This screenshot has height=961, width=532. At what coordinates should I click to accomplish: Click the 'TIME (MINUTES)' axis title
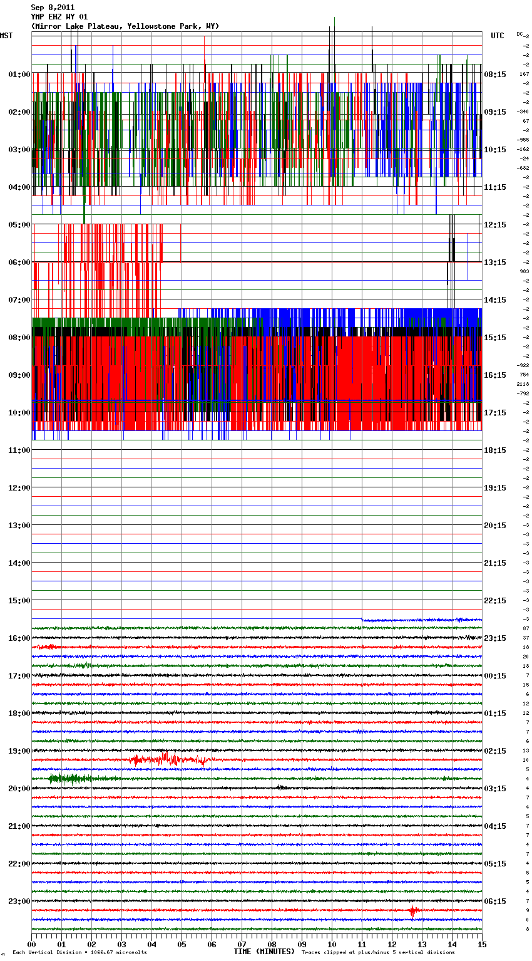264,952
